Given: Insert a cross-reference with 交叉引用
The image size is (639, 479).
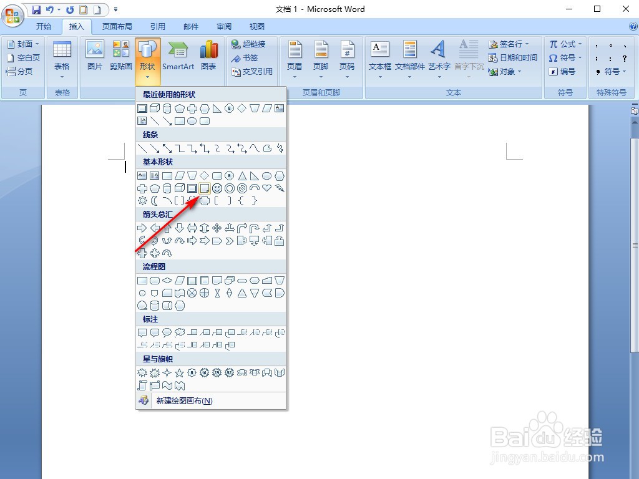Looking at the screenshot, I should click(252, 72).
